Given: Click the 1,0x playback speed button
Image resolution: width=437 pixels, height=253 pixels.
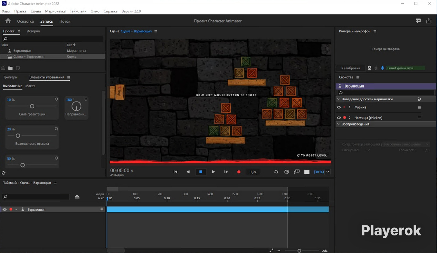Looking at the screenshot, I should (x=253, y=172).
